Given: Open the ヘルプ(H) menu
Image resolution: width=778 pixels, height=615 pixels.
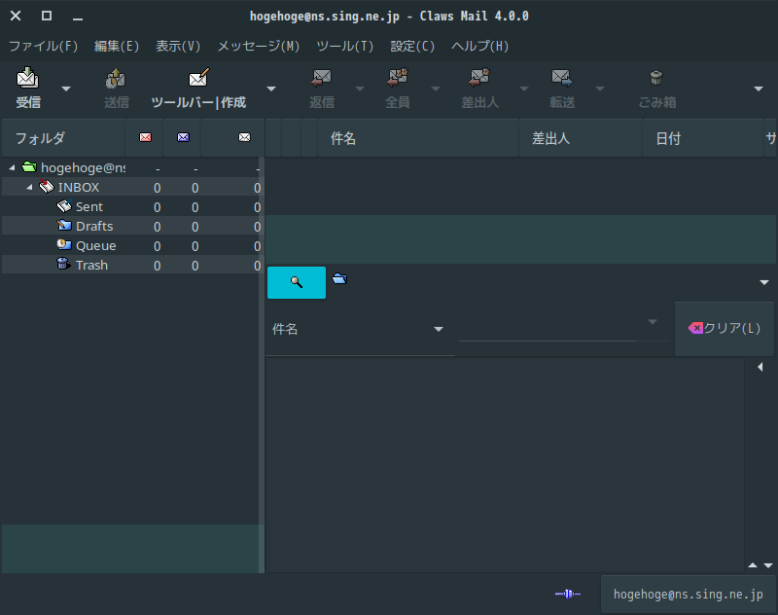Looking at the screenshot, I should [479, 46].
